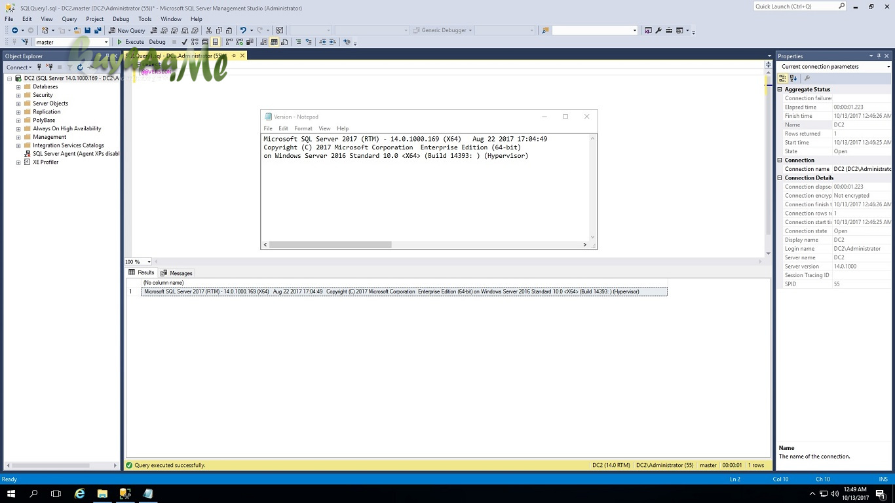Select the Integration Services Catalogs node
This screenshot has width=895, height=503.
(68, 145)
